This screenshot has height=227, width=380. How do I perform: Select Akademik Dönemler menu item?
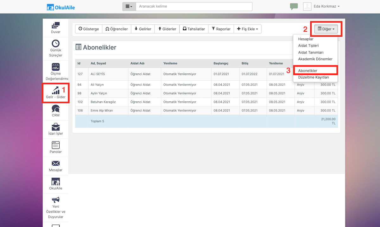click(x=315, y=59)
